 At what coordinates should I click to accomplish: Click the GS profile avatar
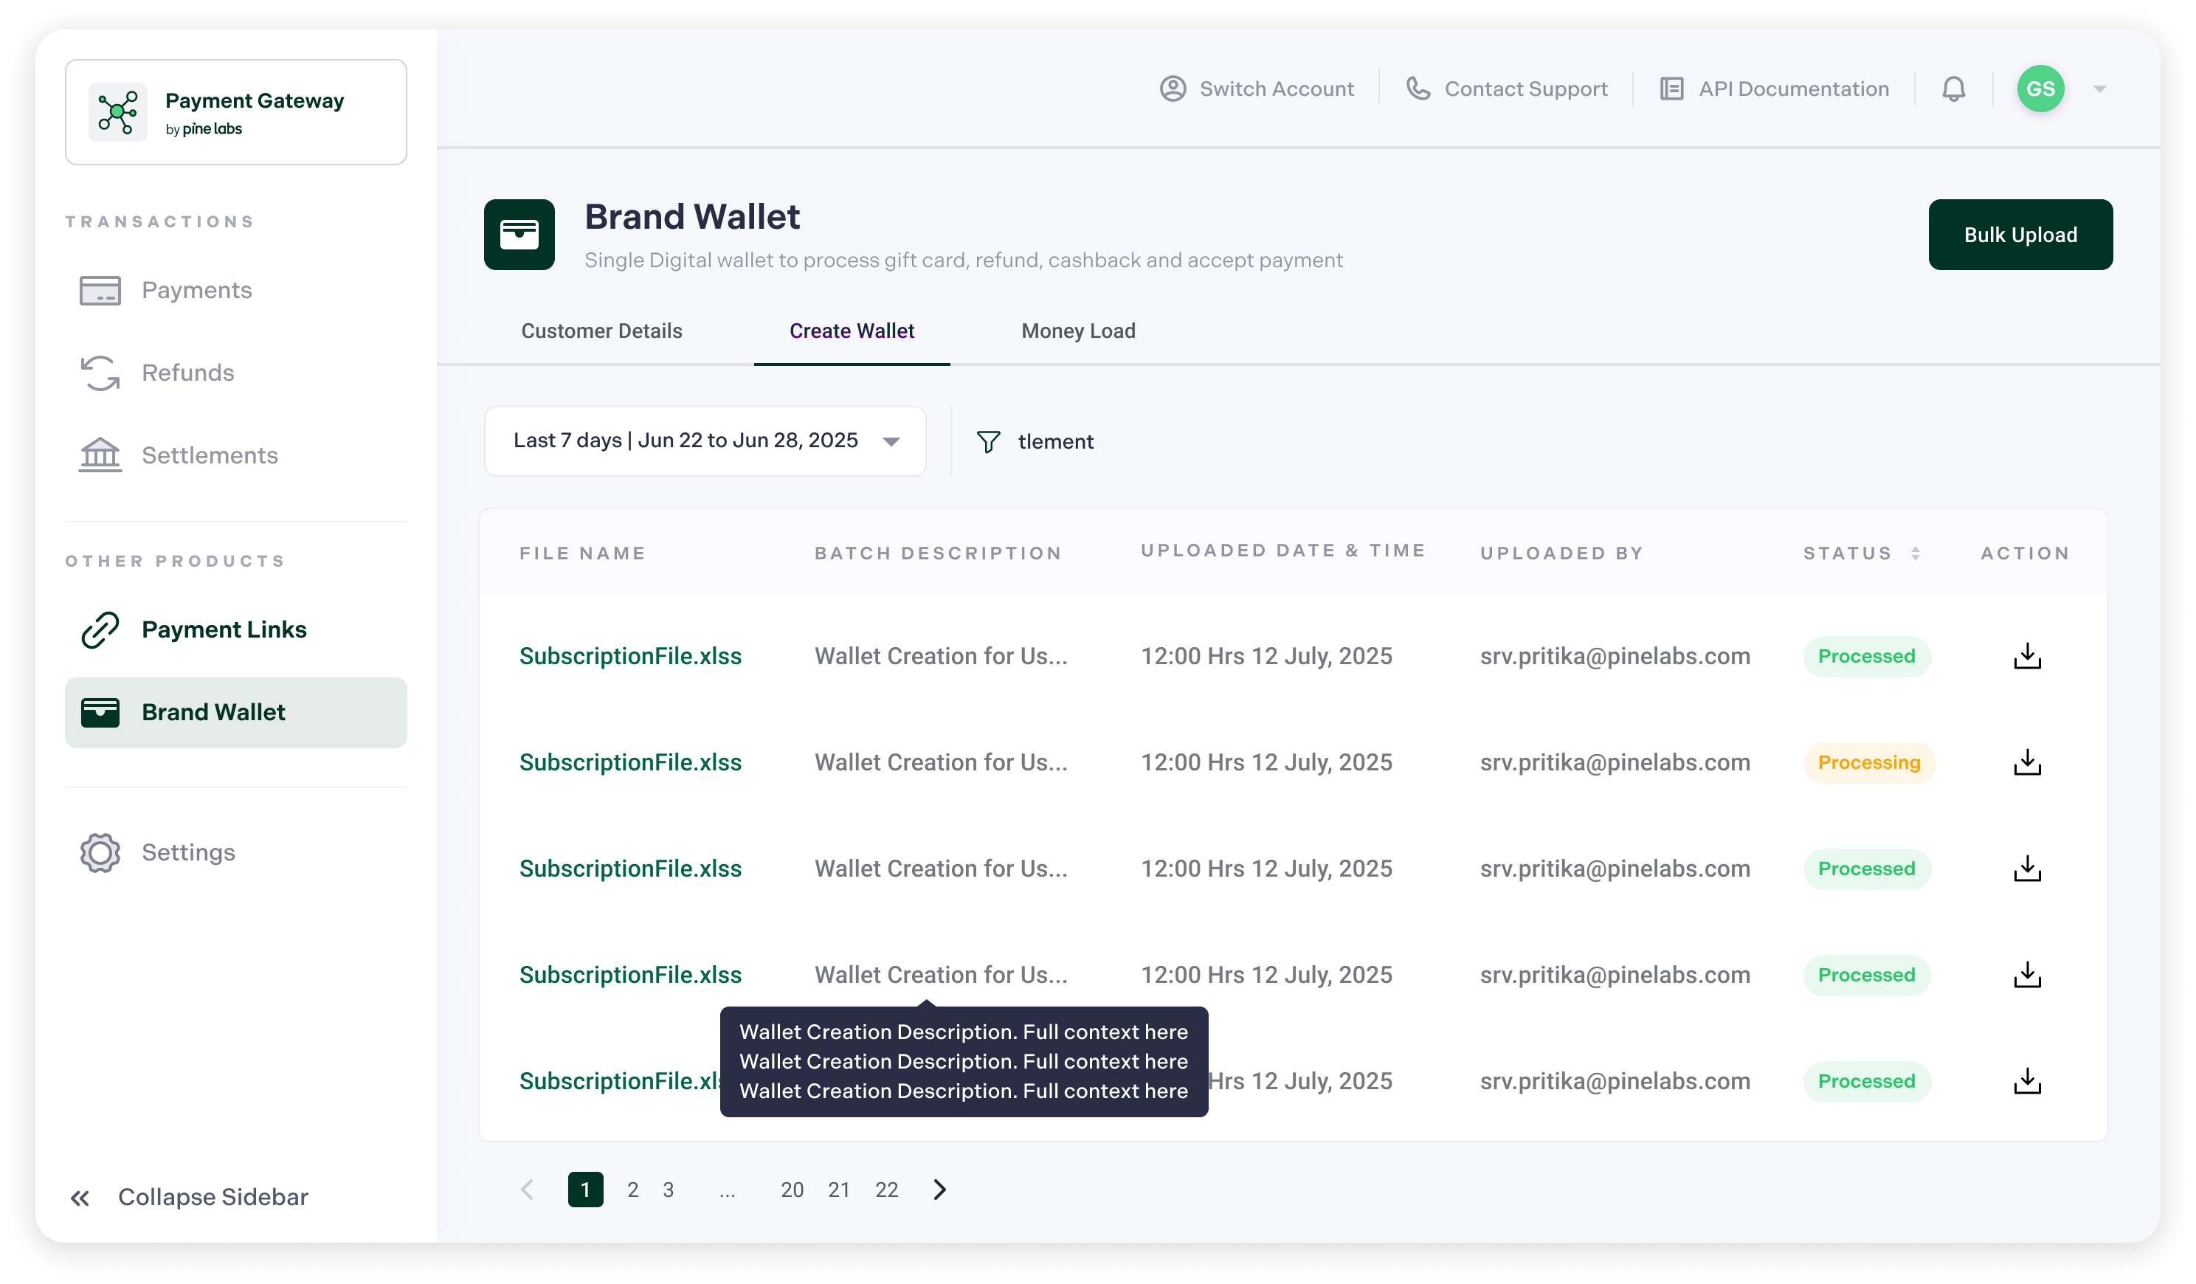(2041, 89)
